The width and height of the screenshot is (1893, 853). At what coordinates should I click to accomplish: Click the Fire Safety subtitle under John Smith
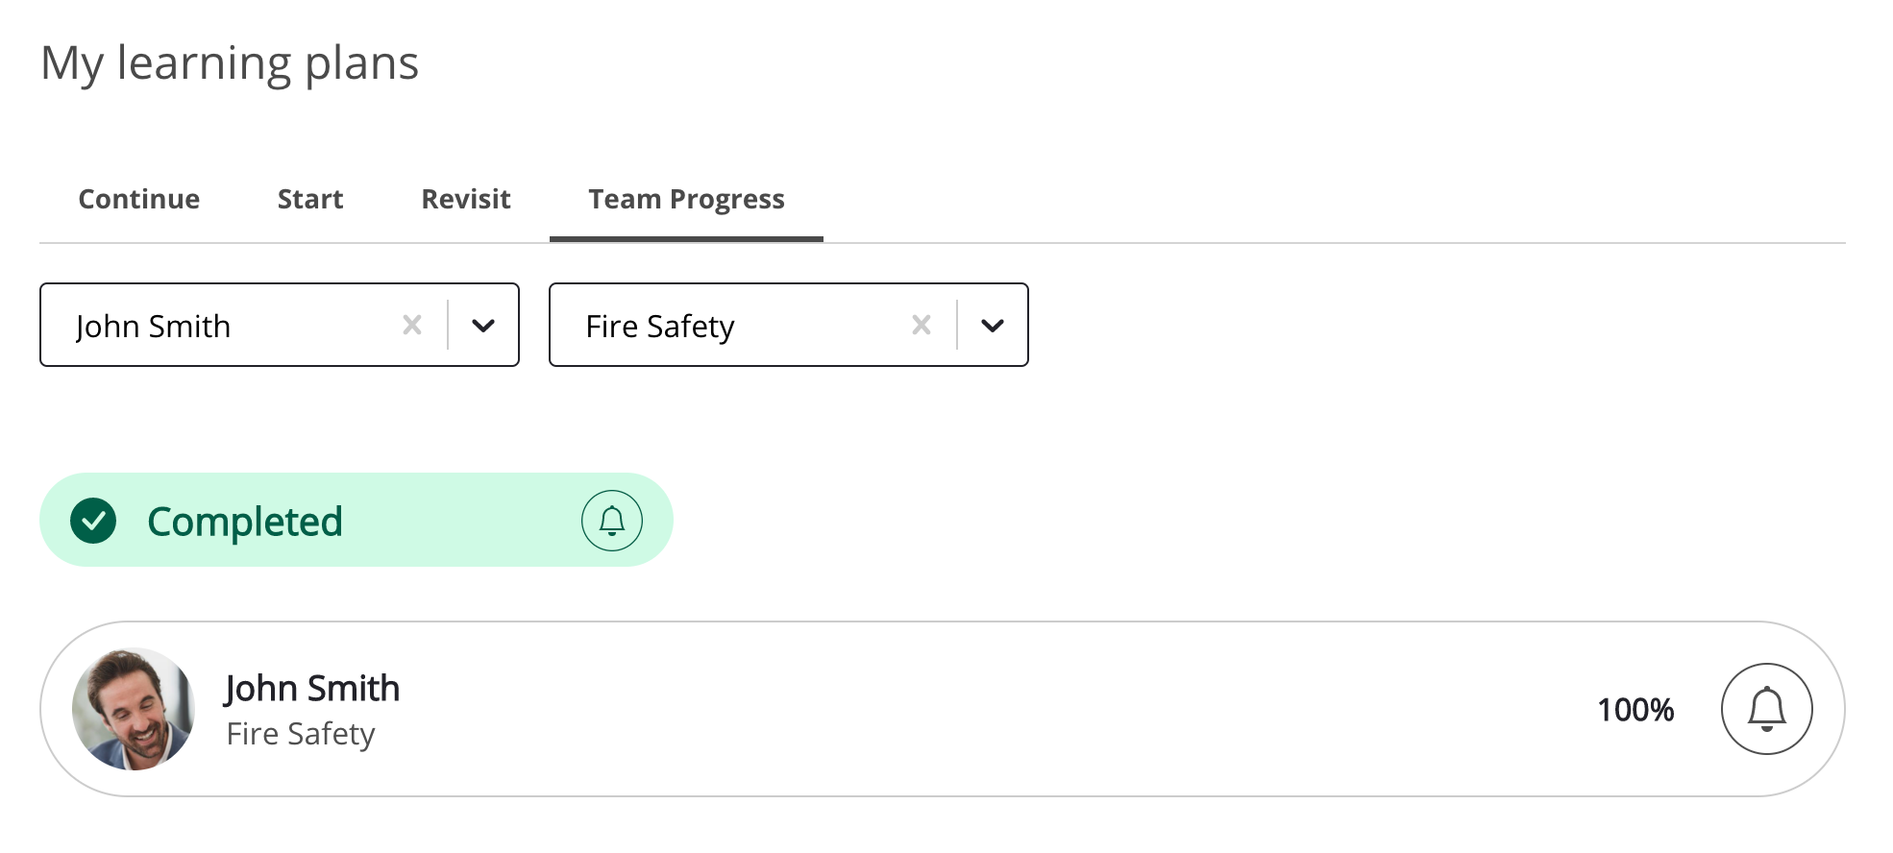pos(301,734)
